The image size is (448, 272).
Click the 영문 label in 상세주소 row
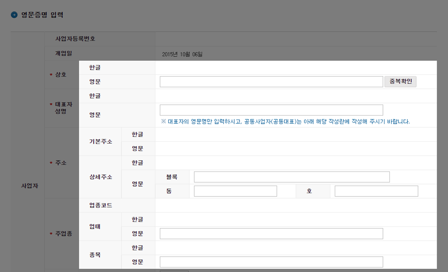click(137, 184)
